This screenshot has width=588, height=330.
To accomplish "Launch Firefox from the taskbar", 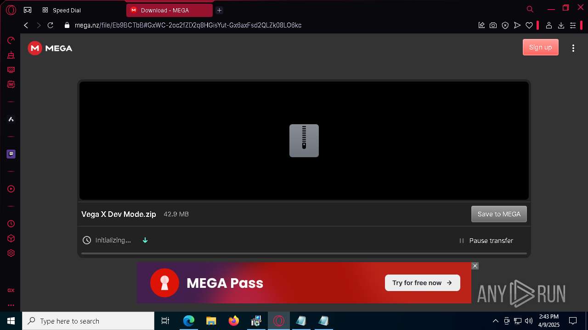I will pyautogui.click(x=234, y=321).
